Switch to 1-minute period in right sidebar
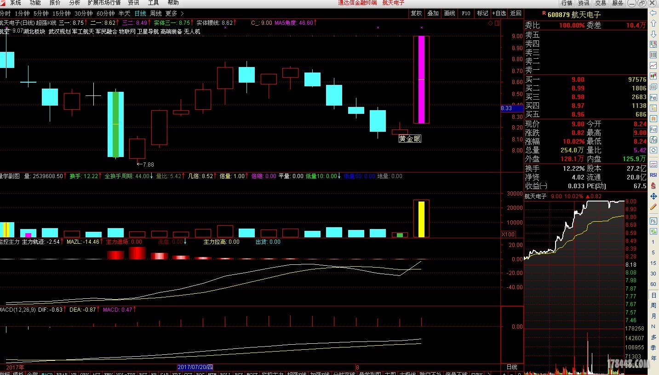The width and height of the screenshot is (659, 375). 653,242
